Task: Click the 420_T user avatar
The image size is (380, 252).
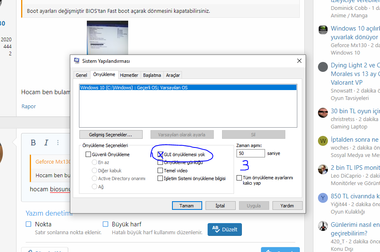Action: (x=323, y=226)
